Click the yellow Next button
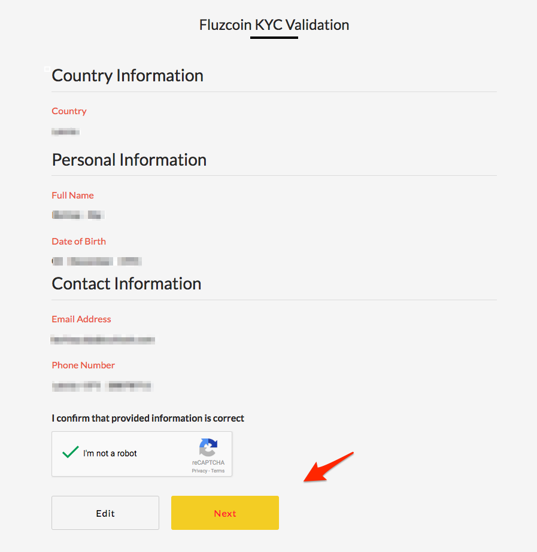This screenshot has width=537, height=552. 225,513
